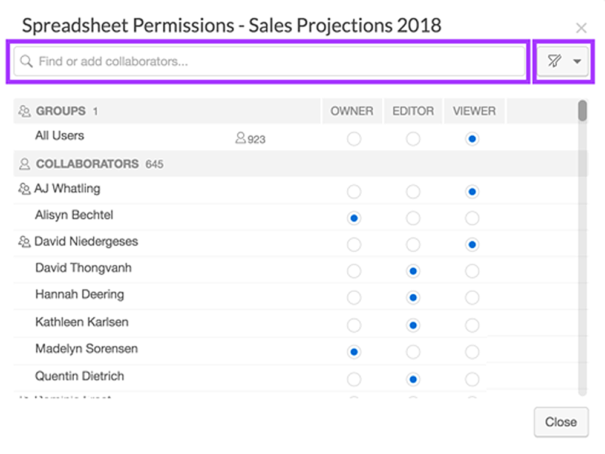Dismiss the dialog with the X
The image size is (605, 454).
(x=581, y=27)
